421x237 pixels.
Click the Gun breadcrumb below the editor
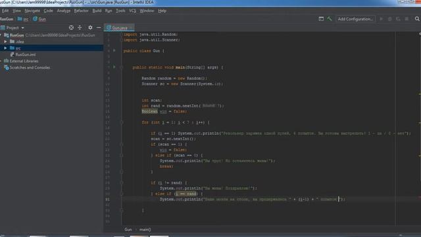click(x=128, y=230)
